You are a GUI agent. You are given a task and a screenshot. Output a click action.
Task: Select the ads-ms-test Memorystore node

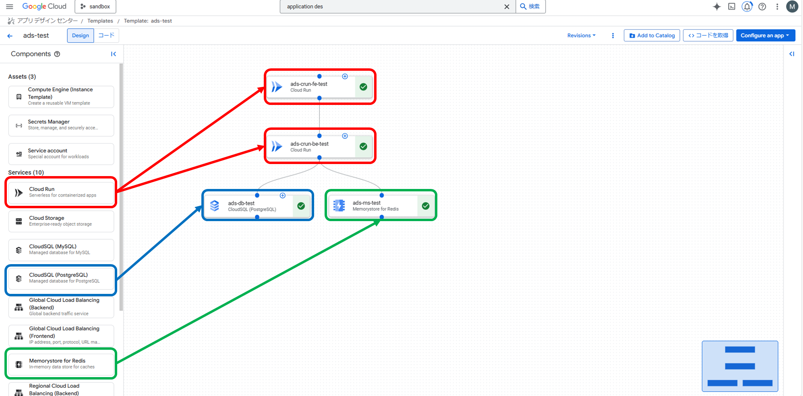pyautogui.click(x=381, y=206)
